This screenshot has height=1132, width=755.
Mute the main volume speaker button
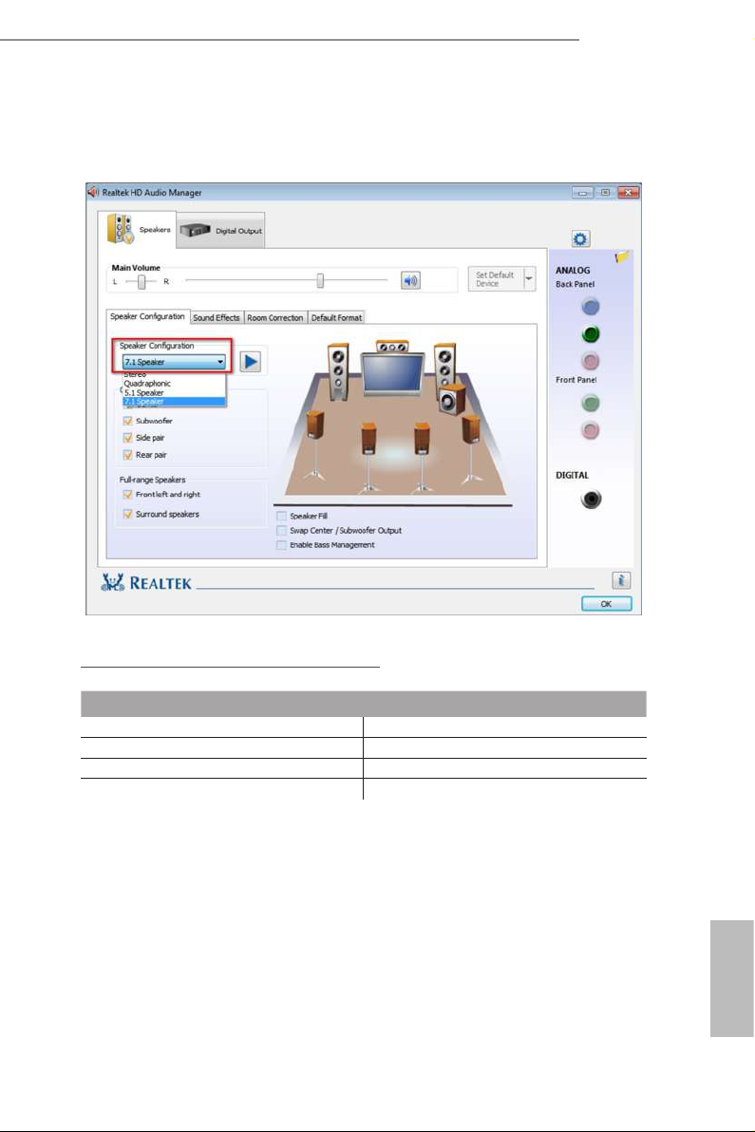tap(410, 280)
